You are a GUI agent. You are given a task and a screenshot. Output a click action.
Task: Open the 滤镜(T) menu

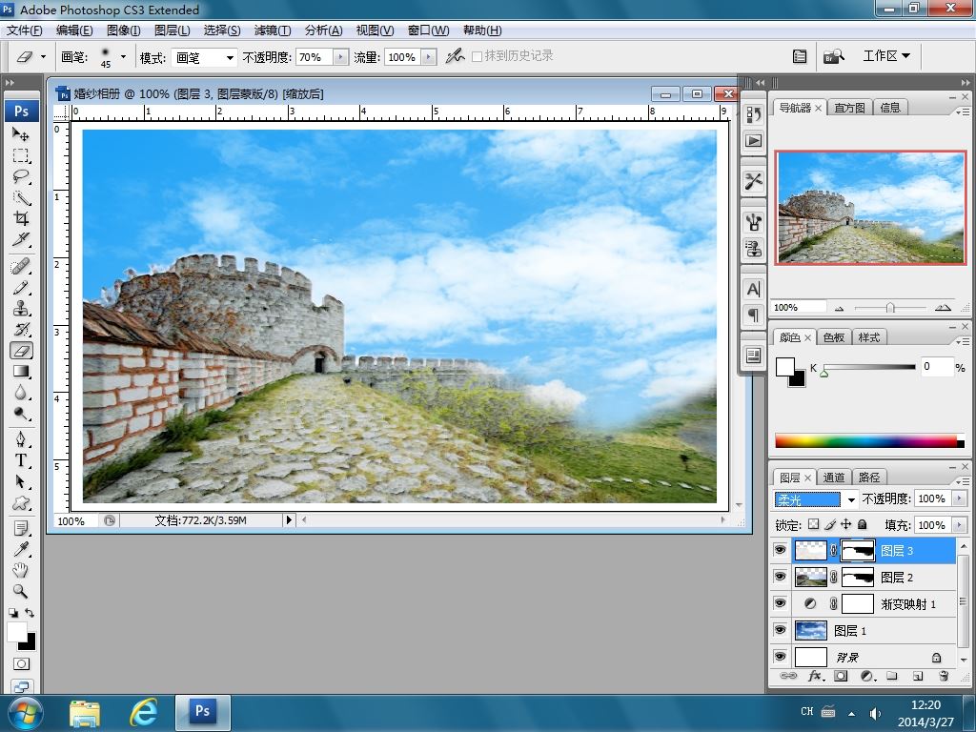[272, 30]
